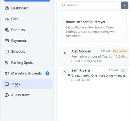The height and width of the screenshot is (121, 130).
Task: Click the Inbox chat bubble icon
Action: (x=7, y=84)
